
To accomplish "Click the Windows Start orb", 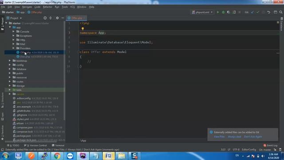I will (x=5, y=156).
